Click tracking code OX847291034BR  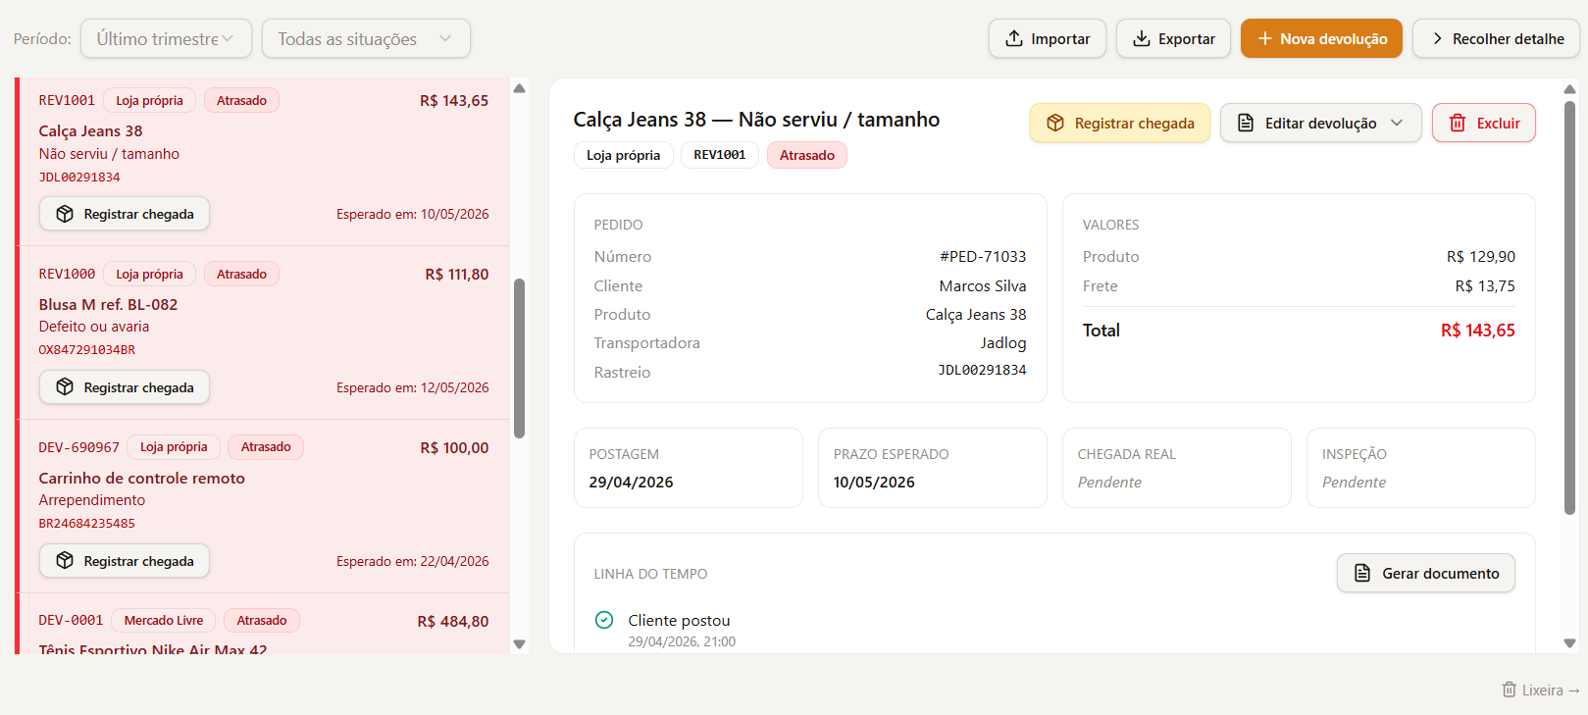[x=87, y=350]
